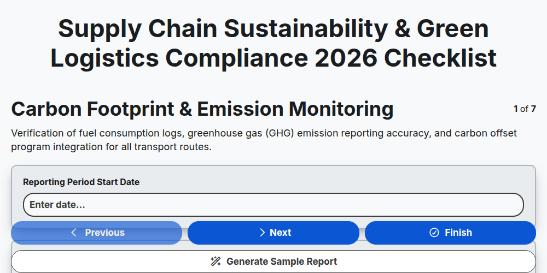Go to the Next page
Screen dimensions: 547x273
pyautogui.click(x=273, y=233)
